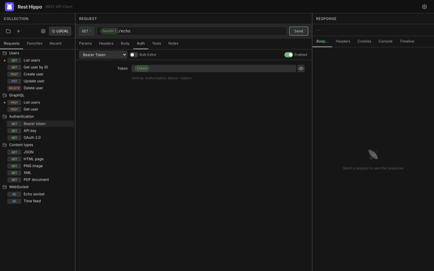Click the new folder icon in Collection
The height and width of the screenshot is (271, 434).
click(x=8, y=31)
